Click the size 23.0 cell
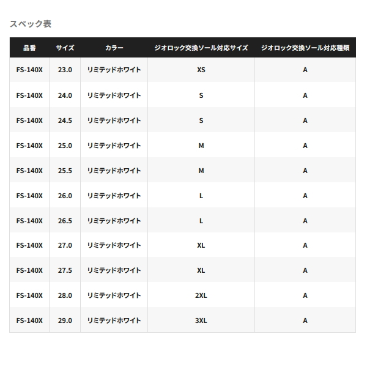This screenshot has width=367, height=367. coord(65,70)
